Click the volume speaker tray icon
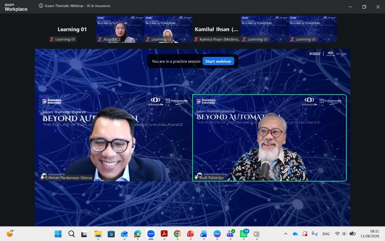The image size is (385, 241). [344, 234]
